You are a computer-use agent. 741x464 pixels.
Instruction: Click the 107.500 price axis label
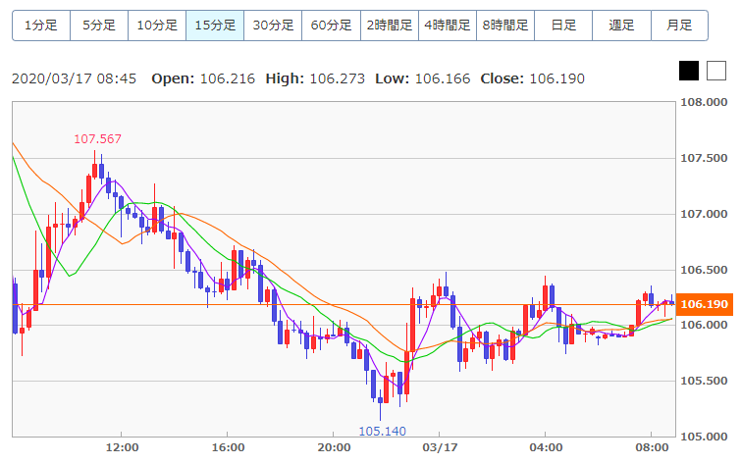pyautogui.click(x=704, y=158)
